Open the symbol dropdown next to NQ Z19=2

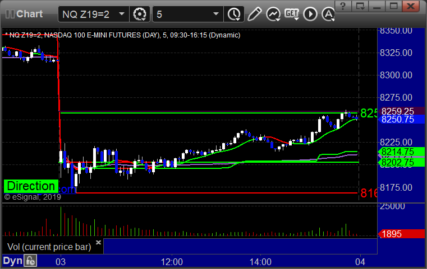point(122,14)
